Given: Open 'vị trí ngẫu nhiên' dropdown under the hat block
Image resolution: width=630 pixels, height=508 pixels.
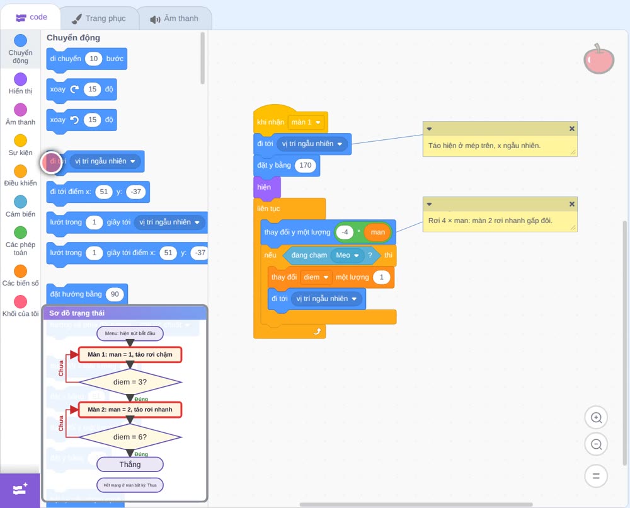Looking at the screenshot, I should tap(312, 144).
